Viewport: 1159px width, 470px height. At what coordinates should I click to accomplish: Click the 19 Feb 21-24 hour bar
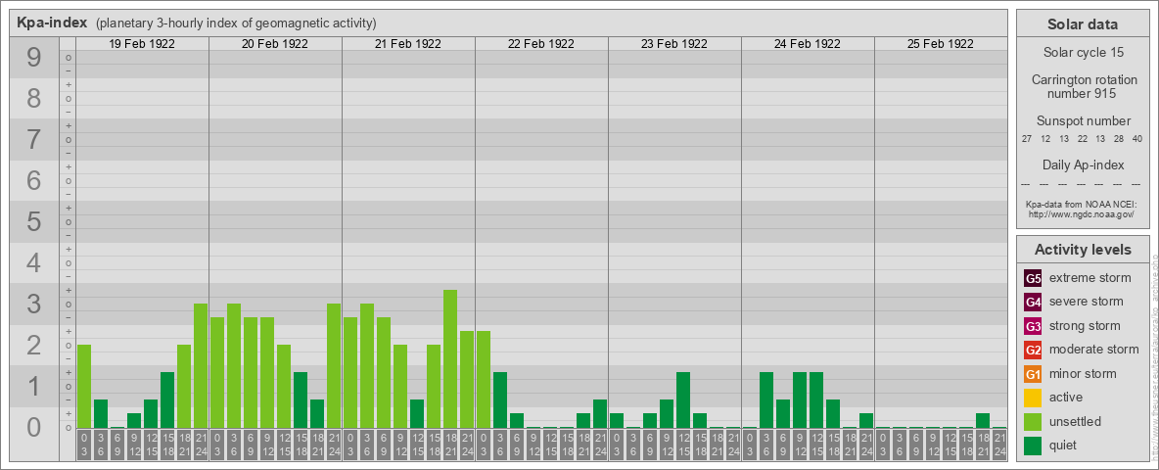point(201,366)
